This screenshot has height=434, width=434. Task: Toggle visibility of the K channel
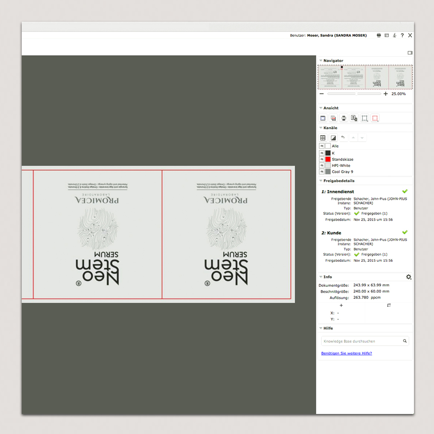322,153
